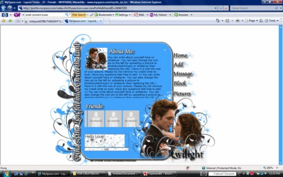The height and width of the screenshot is (177, 283).
Task: Open the Mail dropdown arrow
Action: click(147, 15)
